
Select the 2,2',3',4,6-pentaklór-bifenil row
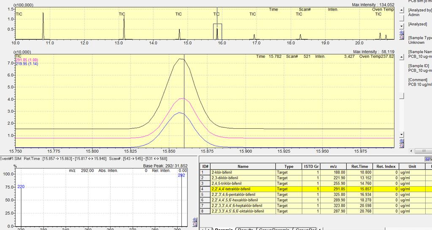pos(316,195)
